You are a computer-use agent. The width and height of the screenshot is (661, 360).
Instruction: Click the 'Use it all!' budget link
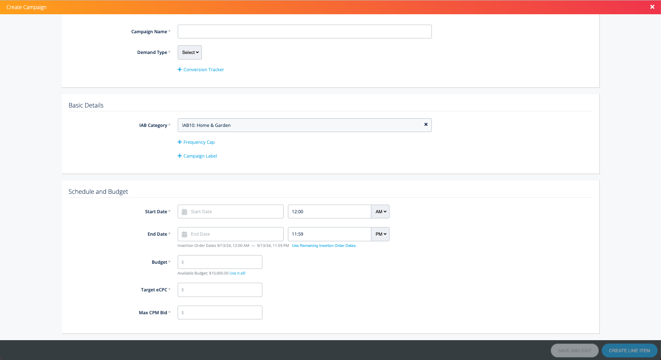tap(237, 273)
